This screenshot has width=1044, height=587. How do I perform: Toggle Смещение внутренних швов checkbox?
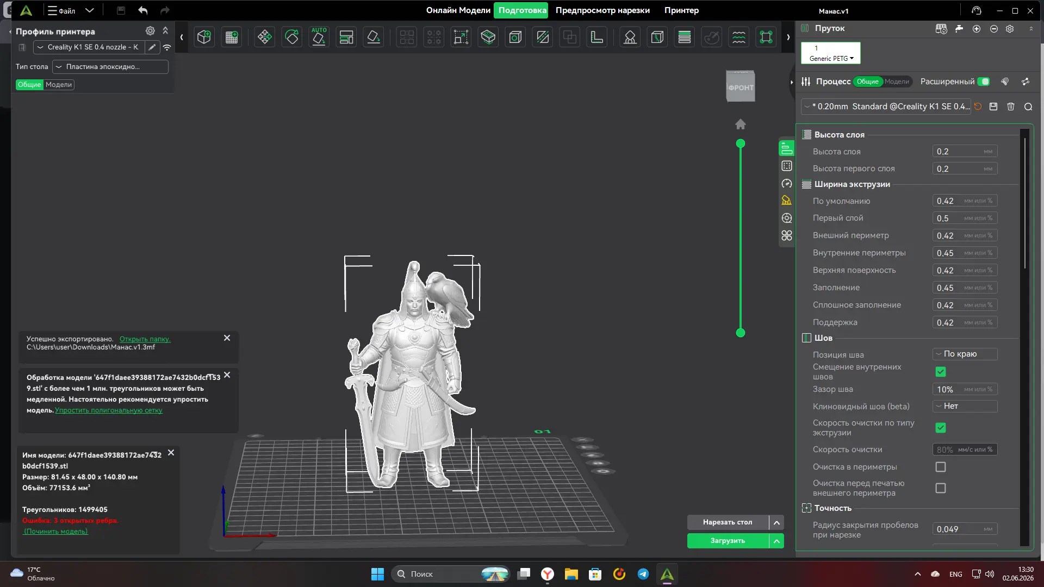941,372
